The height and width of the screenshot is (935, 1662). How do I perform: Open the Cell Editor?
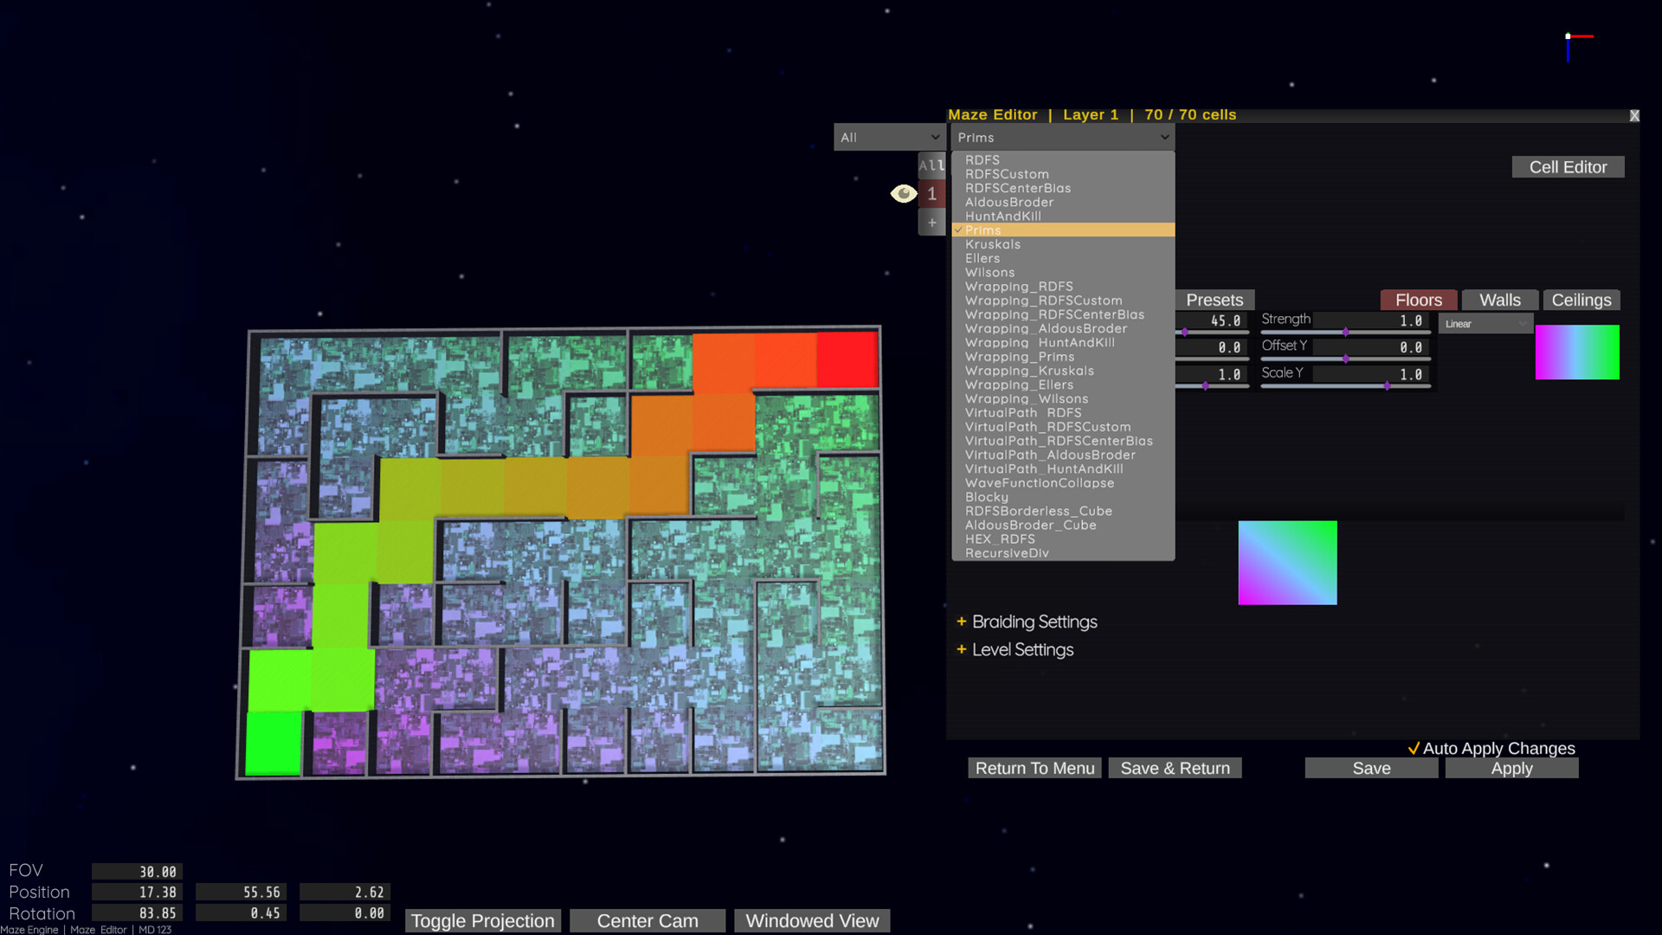pos(1568,166)
